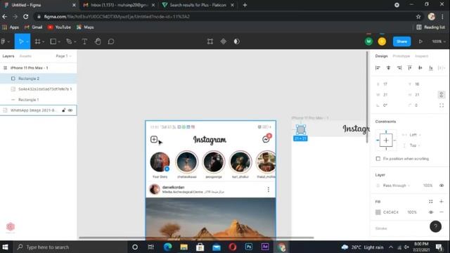Open the YouTube bookmark
This screenshot has height=253, width=450.
coord(59,27)
